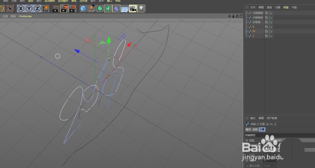Toggle enable checkmark for spline 01

click(272, 31)
